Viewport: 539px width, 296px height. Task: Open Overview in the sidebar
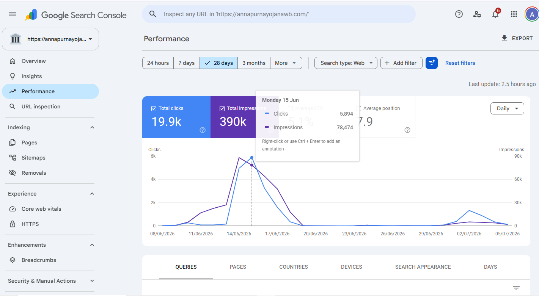coord(50,61)
